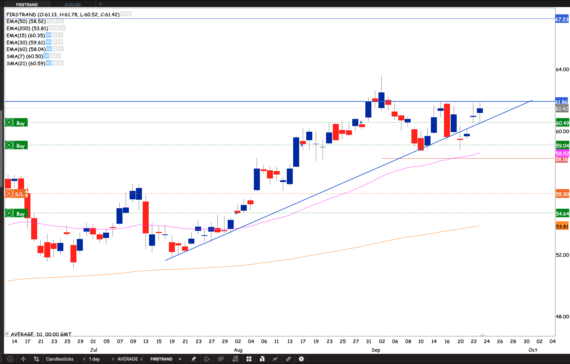This screenshot has width=570, height=364.
Task: Open the pencil drawing tool
Action: (x=194, y=359)
